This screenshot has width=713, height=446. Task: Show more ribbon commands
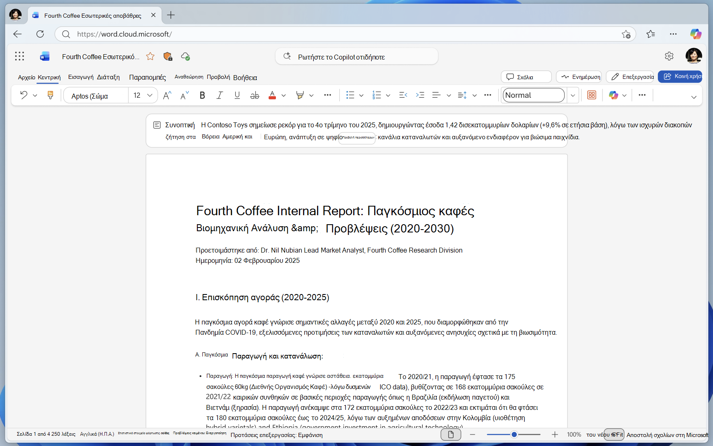pos(642,95)
